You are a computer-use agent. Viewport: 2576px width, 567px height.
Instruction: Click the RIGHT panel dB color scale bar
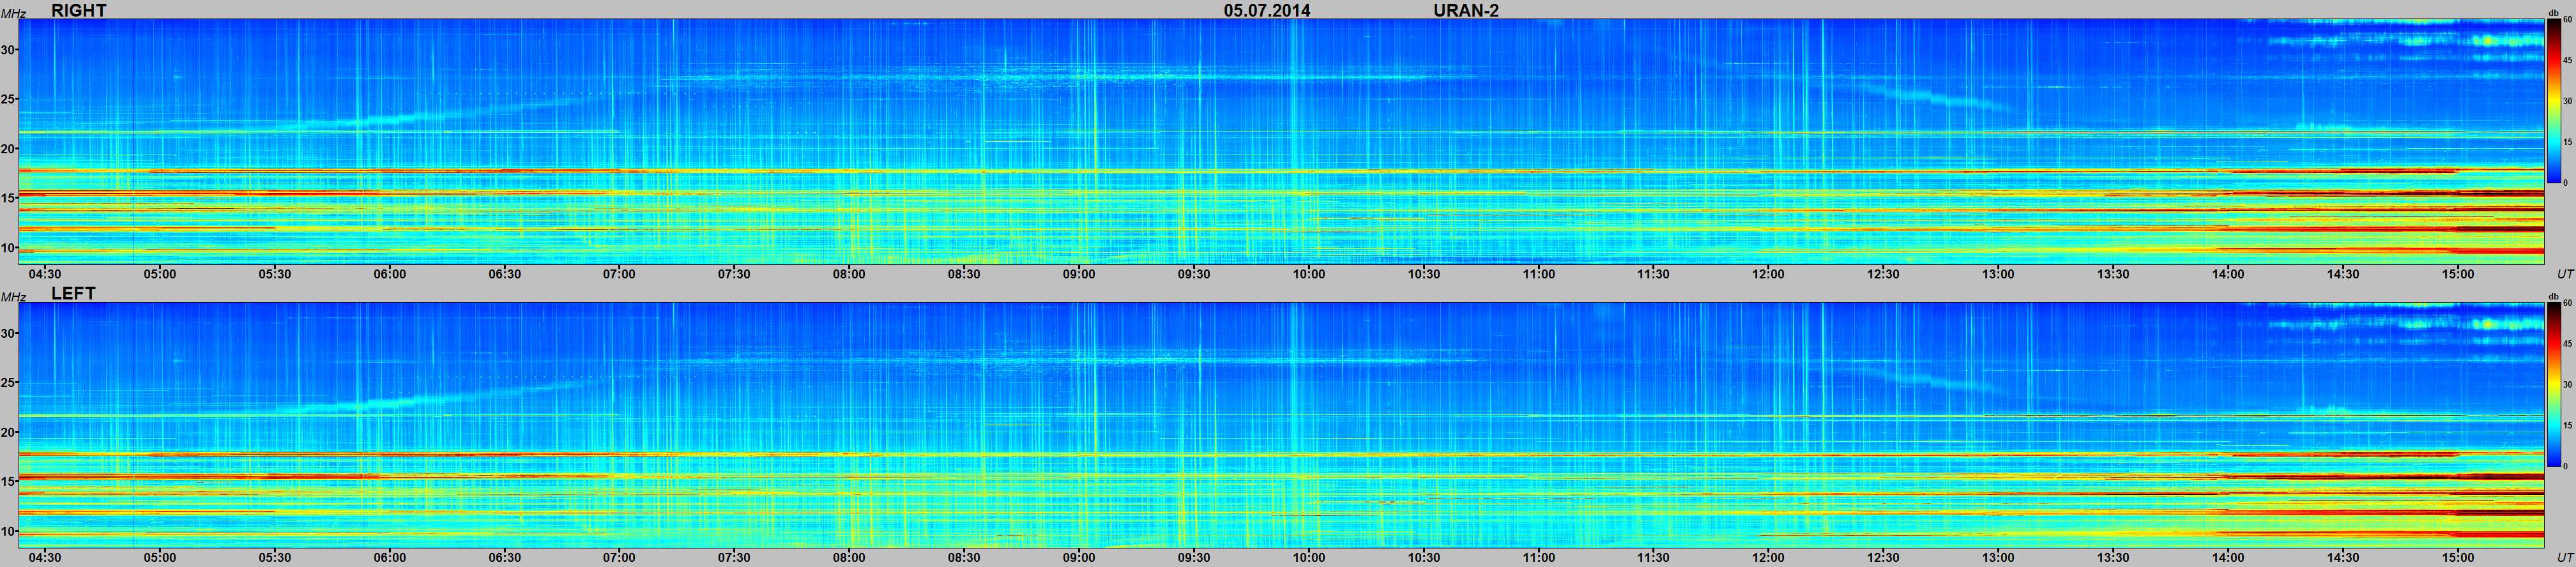tap(2553, 102)
